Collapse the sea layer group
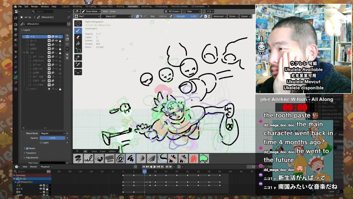 tap(24, 53)
